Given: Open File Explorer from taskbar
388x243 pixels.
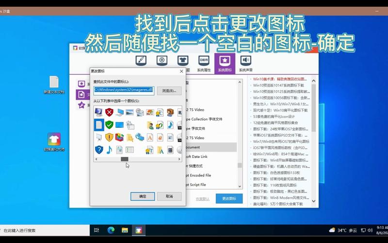Looking at the screenshot, I should (x=125, y=230).
